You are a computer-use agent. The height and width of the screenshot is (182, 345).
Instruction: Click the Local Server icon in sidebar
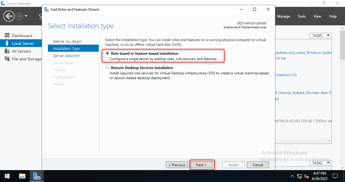[7, 43]
